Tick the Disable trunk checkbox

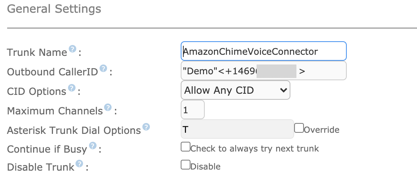[186, 165]
